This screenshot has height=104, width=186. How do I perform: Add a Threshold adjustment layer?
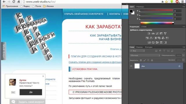[x=157, y=42]
